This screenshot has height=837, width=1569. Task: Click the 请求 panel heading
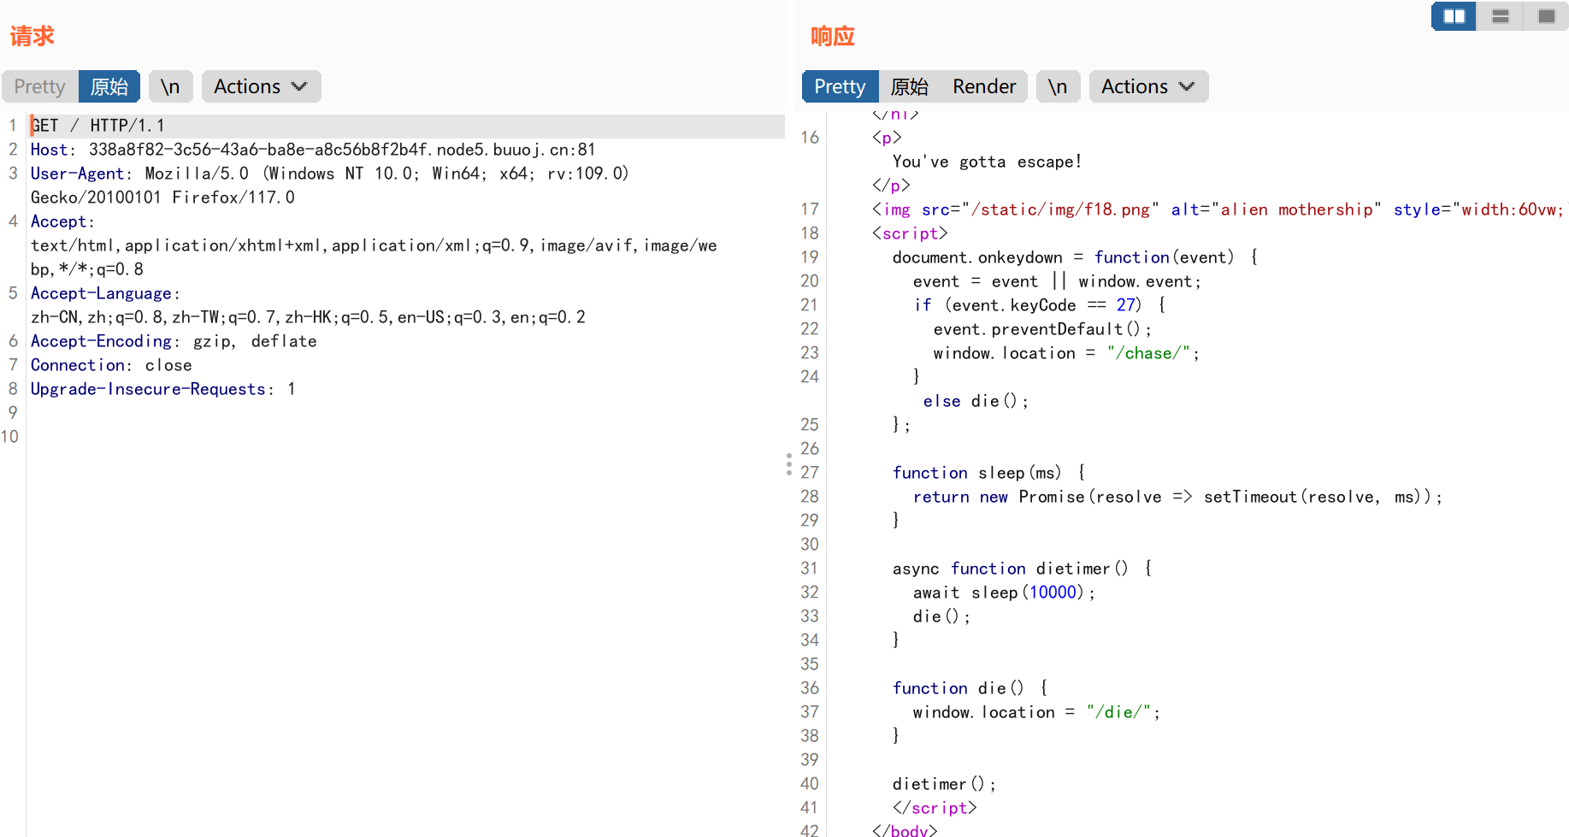32,36
